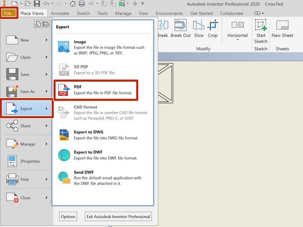Open the Undo history dropdown arrow
The width and height of the screenshot is (303, 227).
52,4
